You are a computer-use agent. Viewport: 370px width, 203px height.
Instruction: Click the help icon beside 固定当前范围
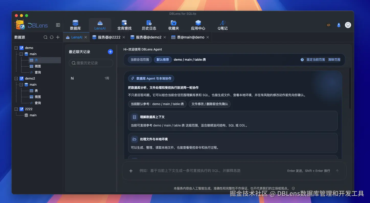[x=302, y=60]
